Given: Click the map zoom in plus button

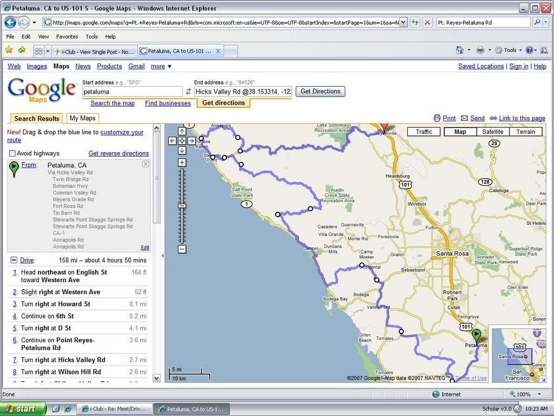Looking at the screenshot, I should tap(182, 162).
